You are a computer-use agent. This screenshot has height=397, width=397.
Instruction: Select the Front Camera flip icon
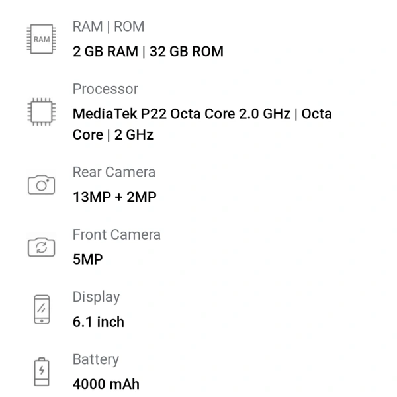[x=41, y=247]
